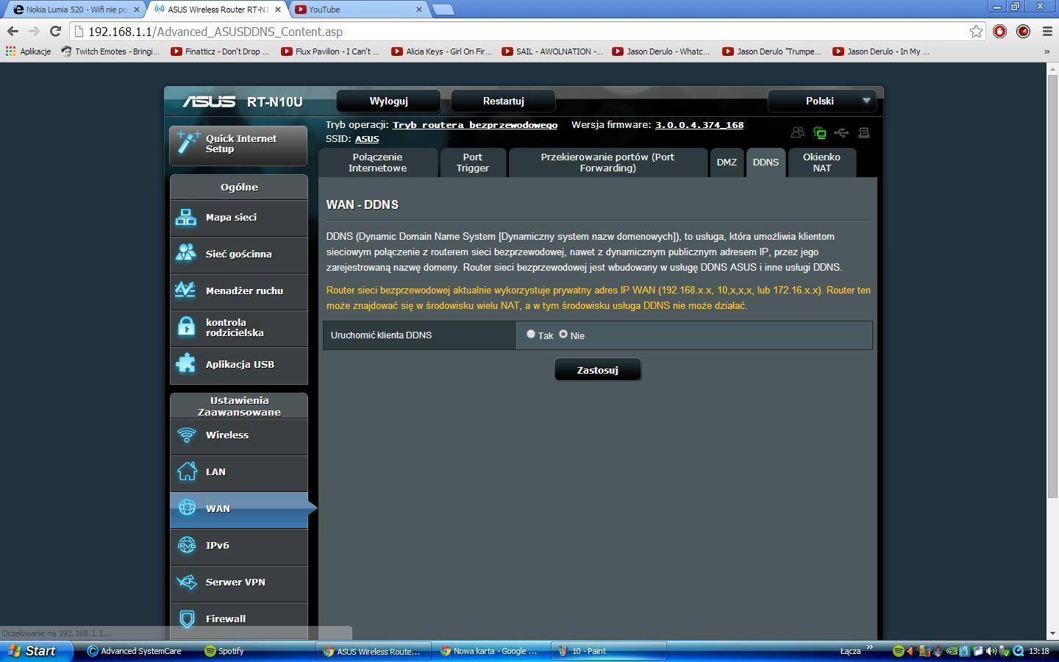Open the Alicia Keys - Girl On Fire bookmark
This screenshot has width=1059, height=662.
[441, 51]
